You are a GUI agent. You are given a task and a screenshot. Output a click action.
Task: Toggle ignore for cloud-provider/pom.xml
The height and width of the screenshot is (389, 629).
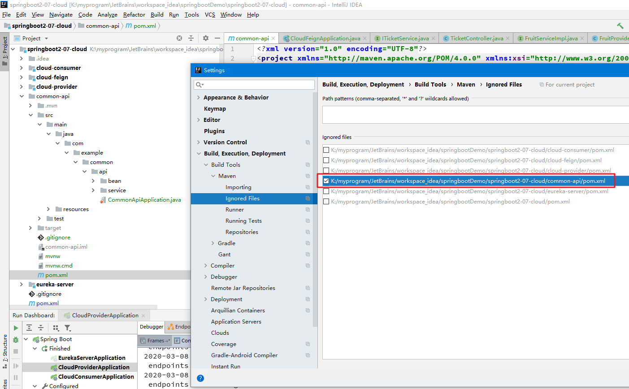(x=326, y=171)
